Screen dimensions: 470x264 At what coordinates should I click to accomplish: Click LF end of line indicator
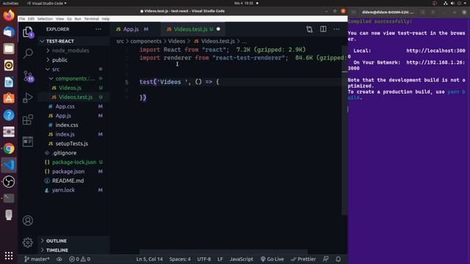click(220, 259)
